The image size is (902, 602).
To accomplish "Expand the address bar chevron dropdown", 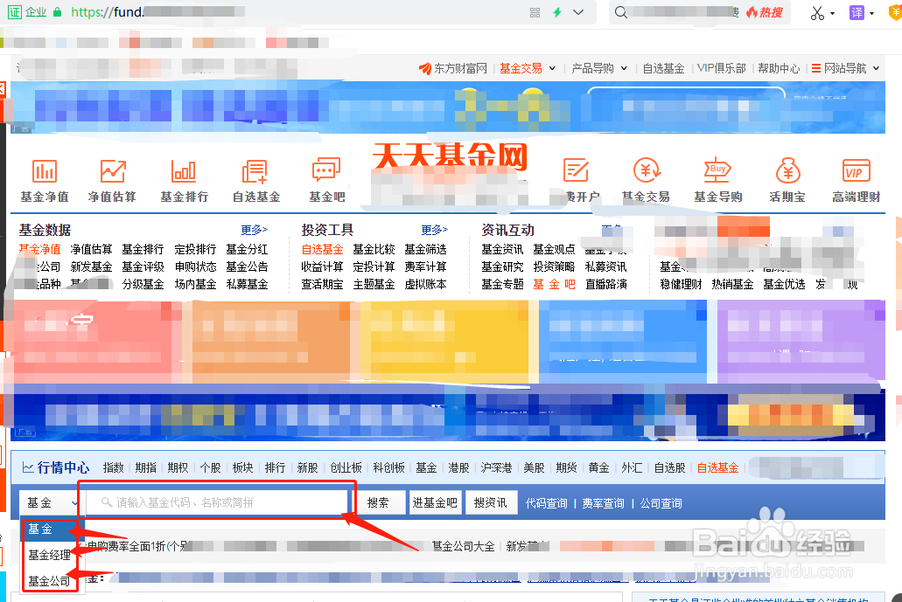I will 578,12.
